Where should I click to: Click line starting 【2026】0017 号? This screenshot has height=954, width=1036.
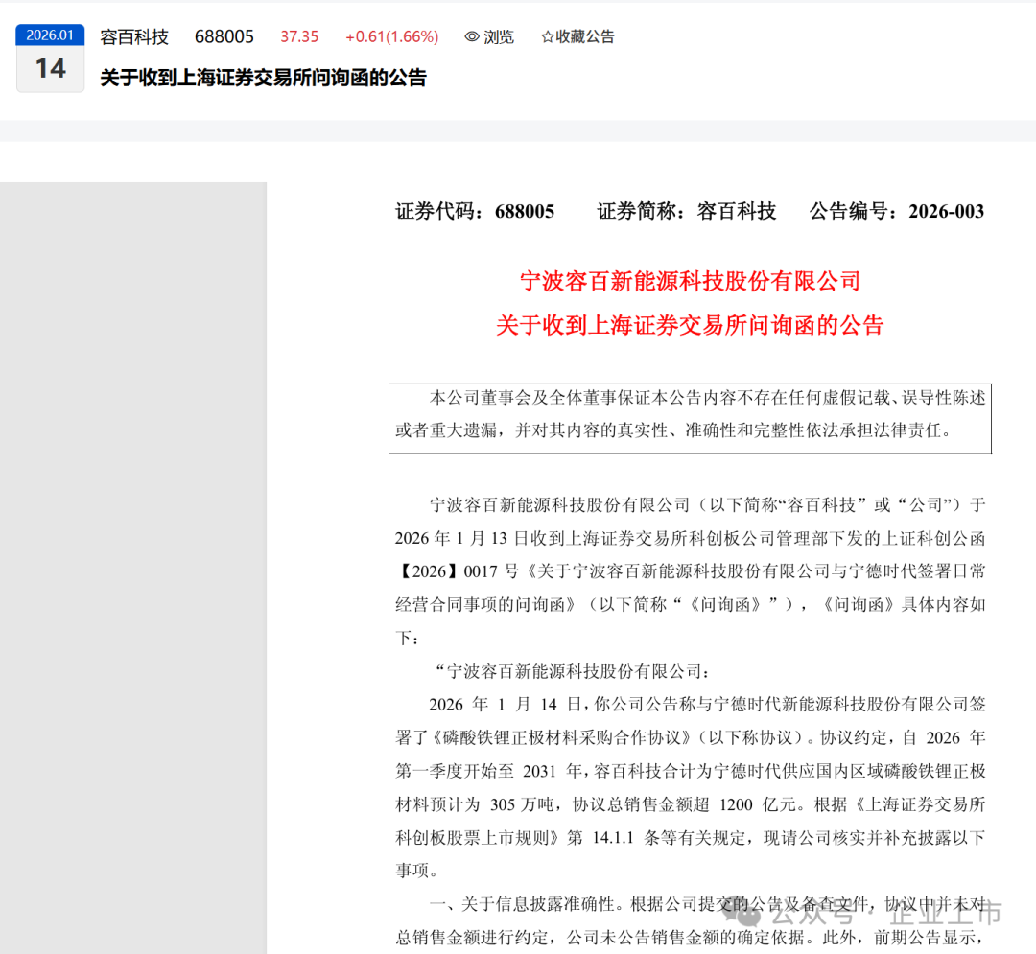click(x=691, y=571)
